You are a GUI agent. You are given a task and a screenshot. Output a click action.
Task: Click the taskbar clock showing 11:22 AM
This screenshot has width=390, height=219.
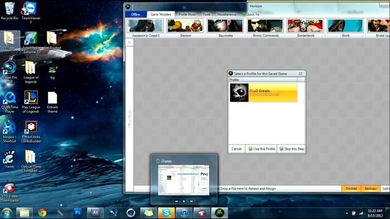375,213
